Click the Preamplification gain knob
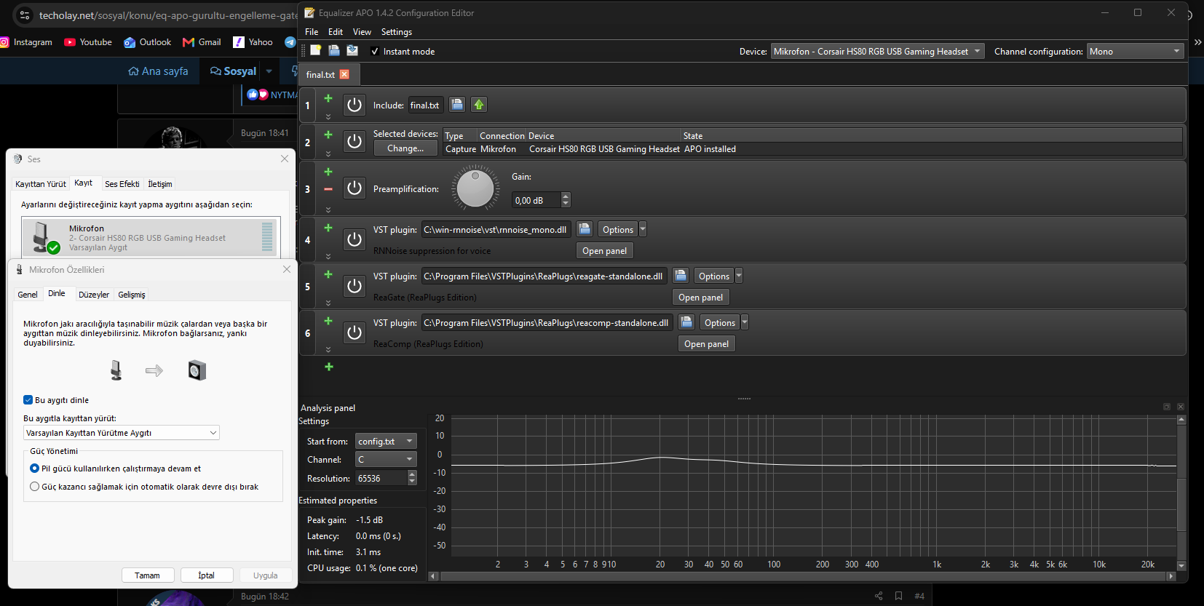Viewport: 1204px width, 606px height. tap(475, 189)
